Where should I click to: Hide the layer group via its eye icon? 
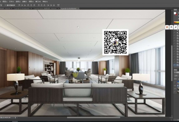click(x=175, y=86)
